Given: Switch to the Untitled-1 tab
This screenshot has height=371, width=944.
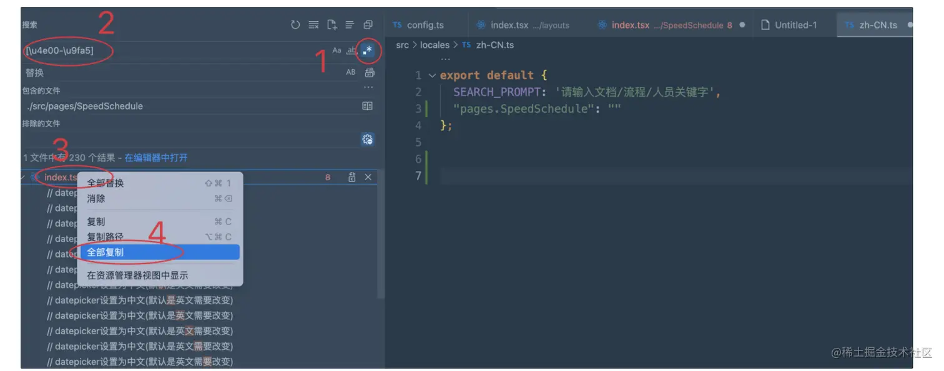Looking at the screenshot, I should (794, 25).
